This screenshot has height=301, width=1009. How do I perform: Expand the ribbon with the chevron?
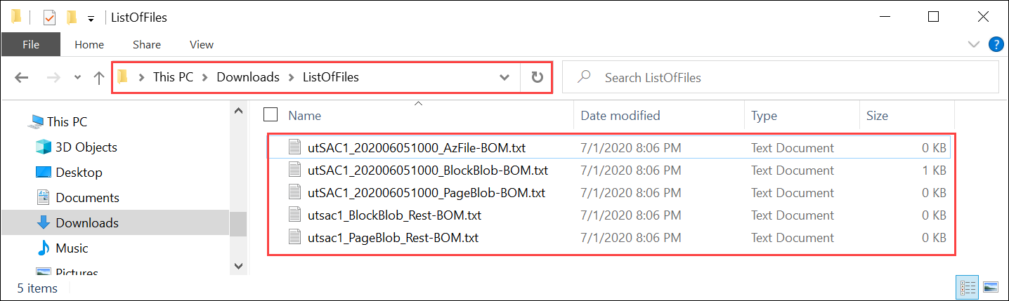(x=974, y=44)
